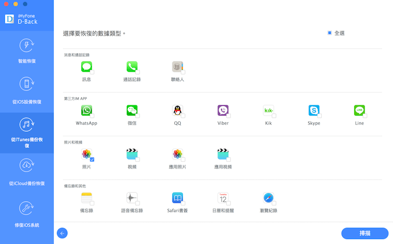Click the 從iCloud備份恢復 sidebar label
This screenshot has height=244, width=393.
coord(27,183)
